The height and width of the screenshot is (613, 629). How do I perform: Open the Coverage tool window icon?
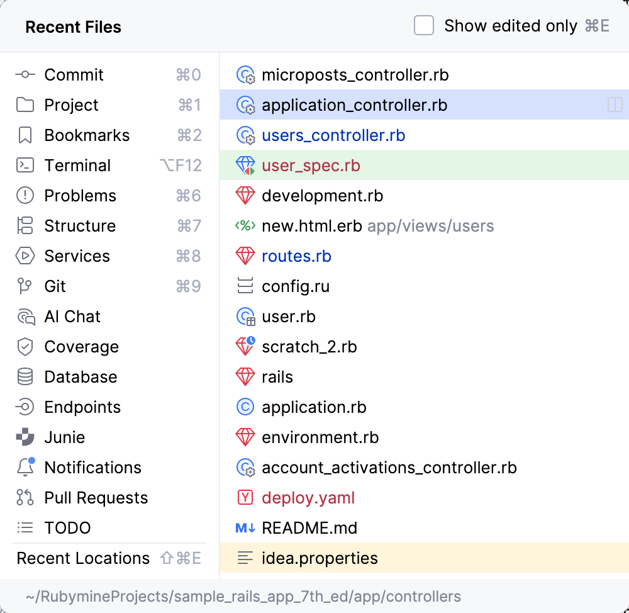pos(25,347)
